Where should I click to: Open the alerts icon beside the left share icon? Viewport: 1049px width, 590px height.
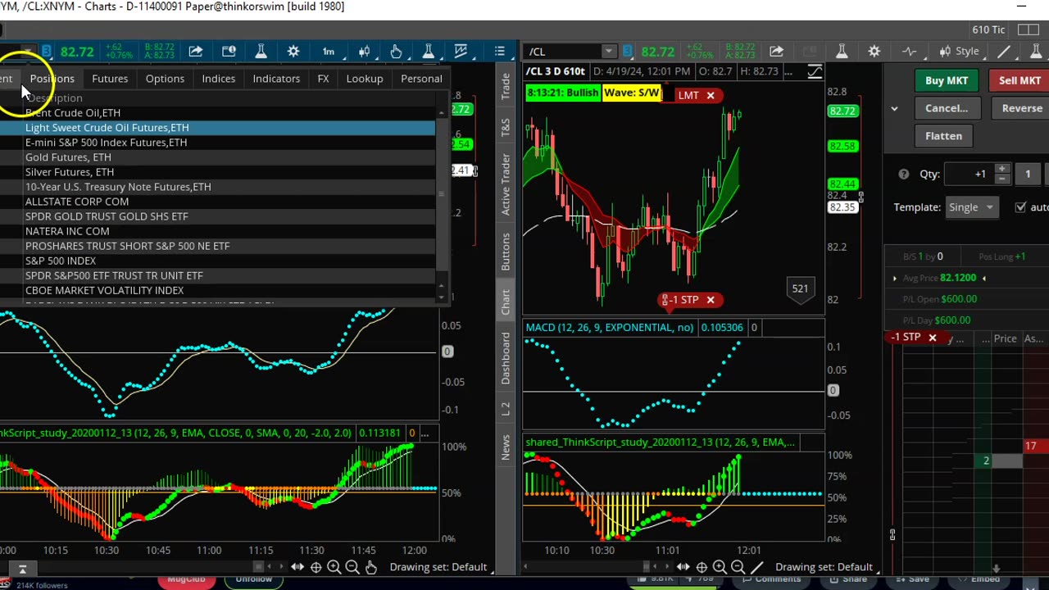(x=229, y=52)
